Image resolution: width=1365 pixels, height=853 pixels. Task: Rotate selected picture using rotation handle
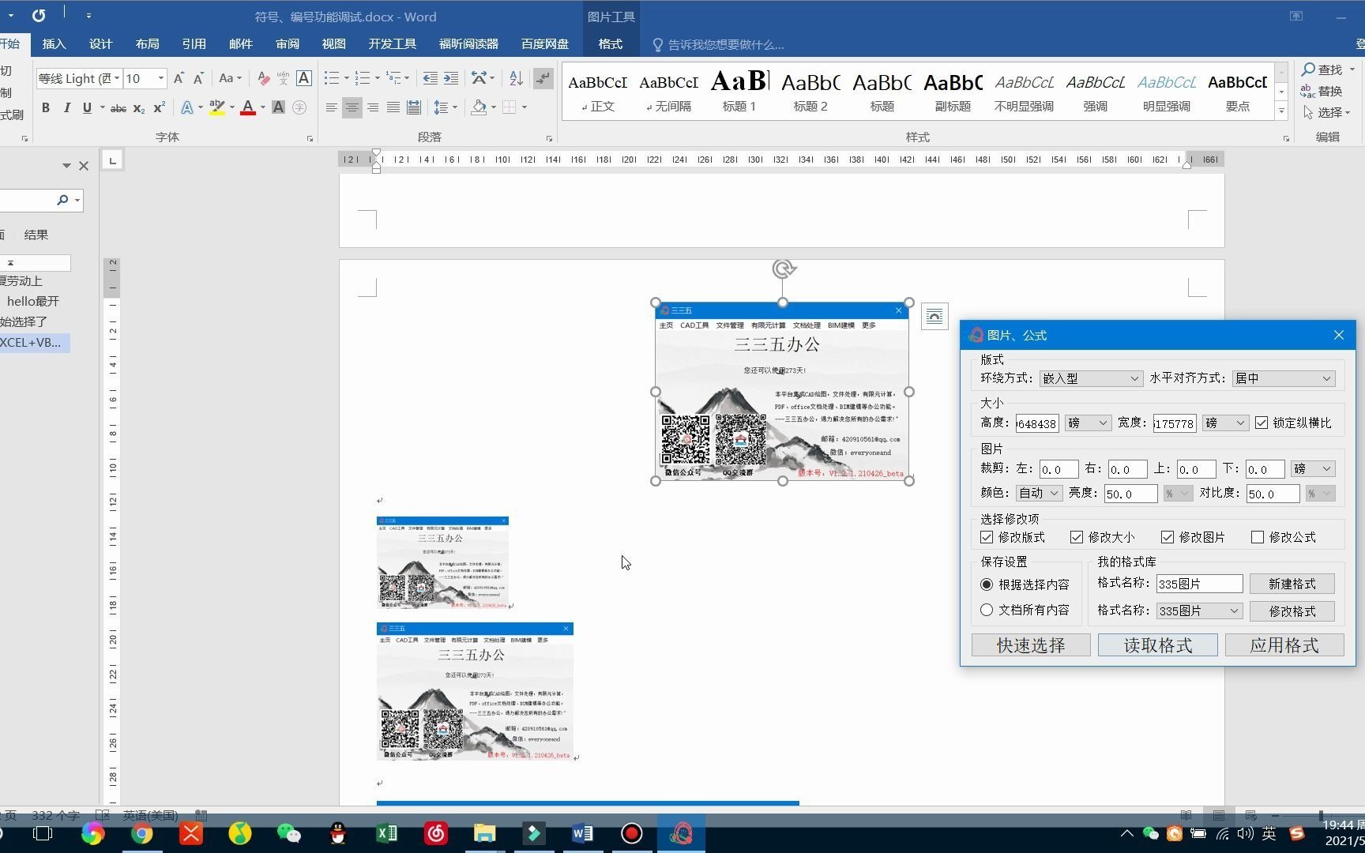click(x=784, y=269)
